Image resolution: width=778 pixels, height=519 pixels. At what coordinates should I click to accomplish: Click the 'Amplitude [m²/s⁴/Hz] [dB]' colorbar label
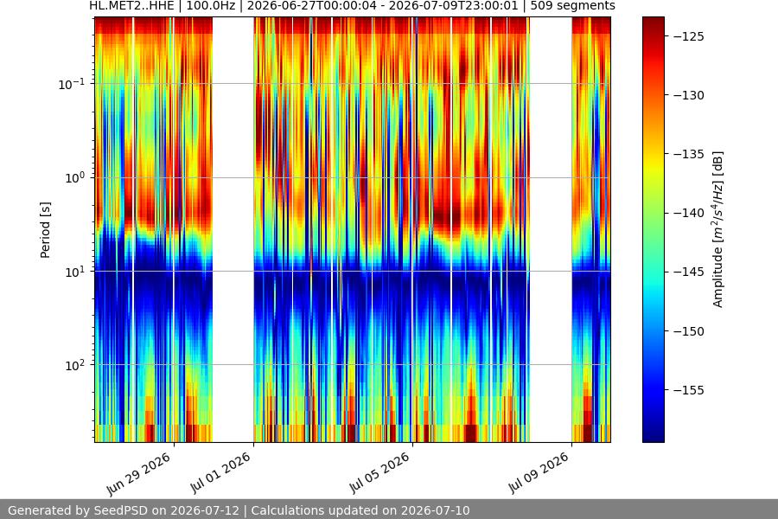718,229
